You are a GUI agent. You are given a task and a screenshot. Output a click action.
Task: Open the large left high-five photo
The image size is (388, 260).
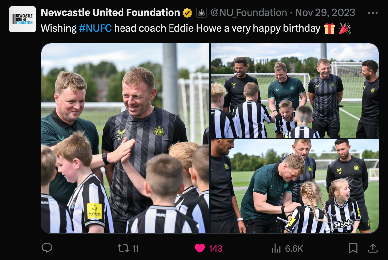click(x=125, y=138)
